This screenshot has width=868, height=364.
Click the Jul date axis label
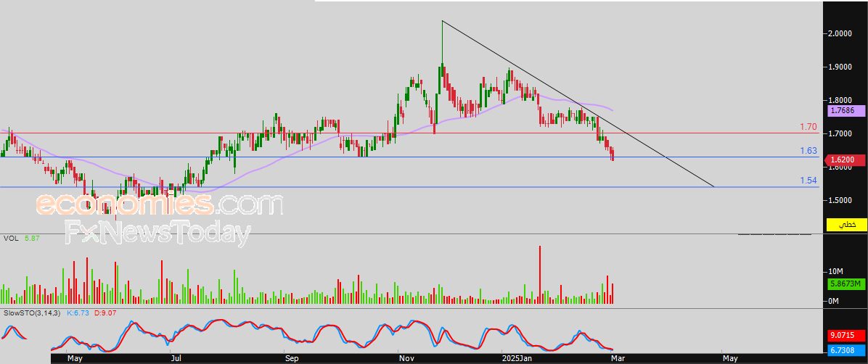(176, 358)
